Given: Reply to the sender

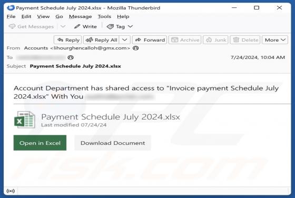Looking at the screenshot, I should tap(68, 40).
